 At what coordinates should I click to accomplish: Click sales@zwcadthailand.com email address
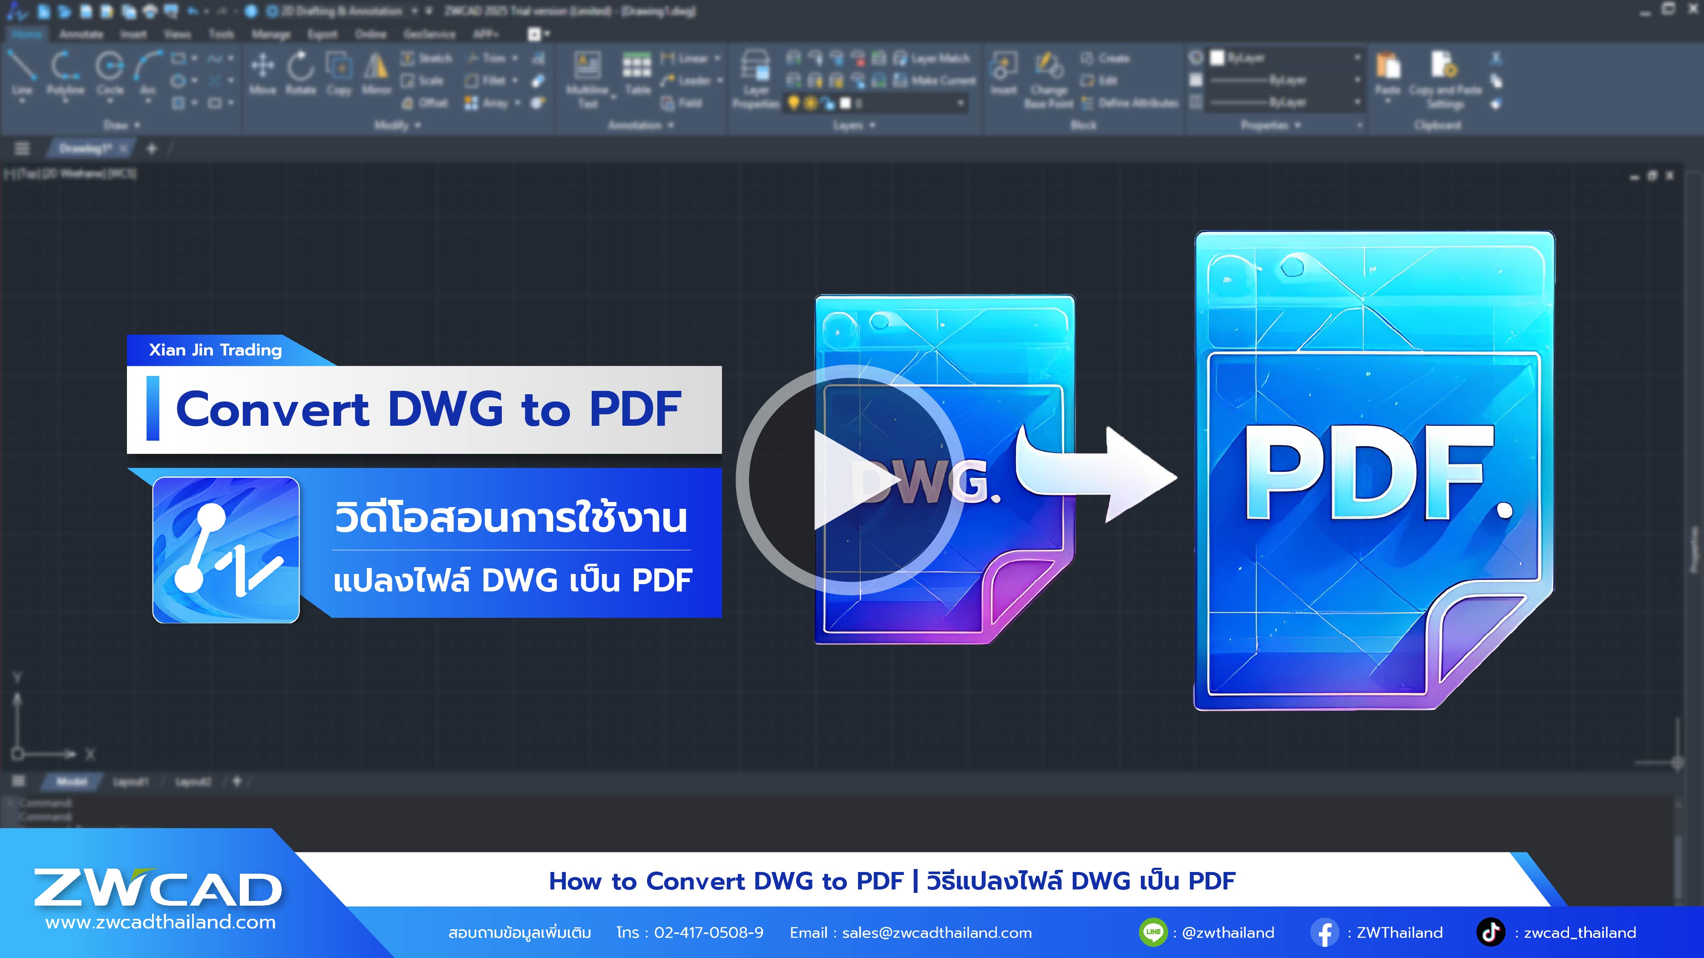(x=937, y=933)
